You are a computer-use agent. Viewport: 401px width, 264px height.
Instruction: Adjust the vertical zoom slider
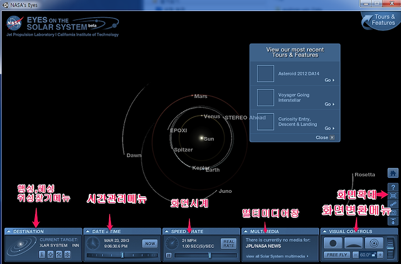(x=390, y=247)
